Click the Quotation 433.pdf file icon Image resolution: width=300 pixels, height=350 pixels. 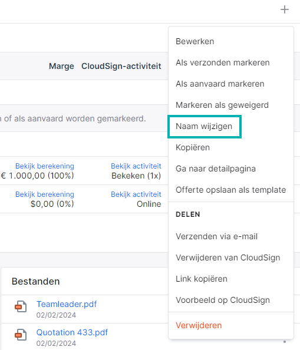tap(21, 335)
